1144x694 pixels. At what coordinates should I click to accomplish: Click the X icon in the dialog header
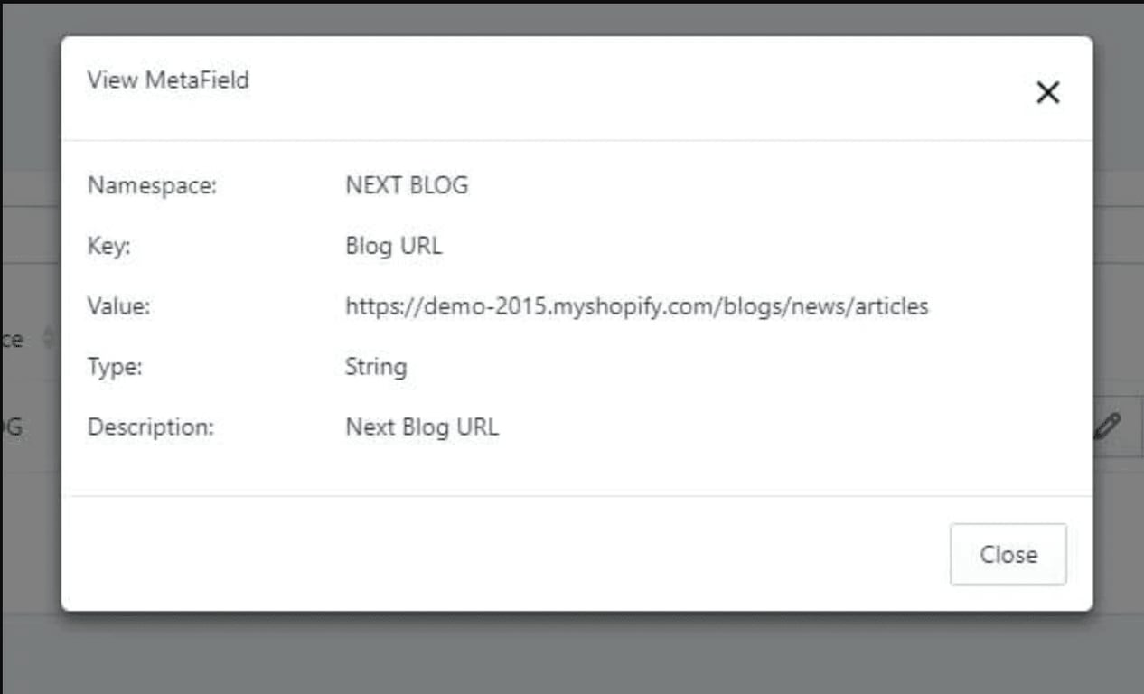click(x=1047, y=92)
